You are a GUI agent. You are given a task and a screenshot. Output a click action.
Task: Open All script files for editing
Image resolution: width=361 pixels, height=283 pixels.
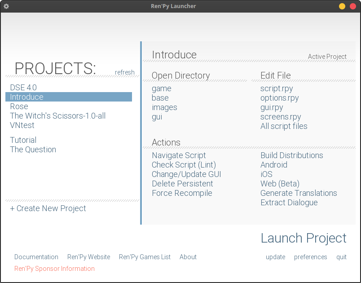pyautogui.click(x=284, y=126)
